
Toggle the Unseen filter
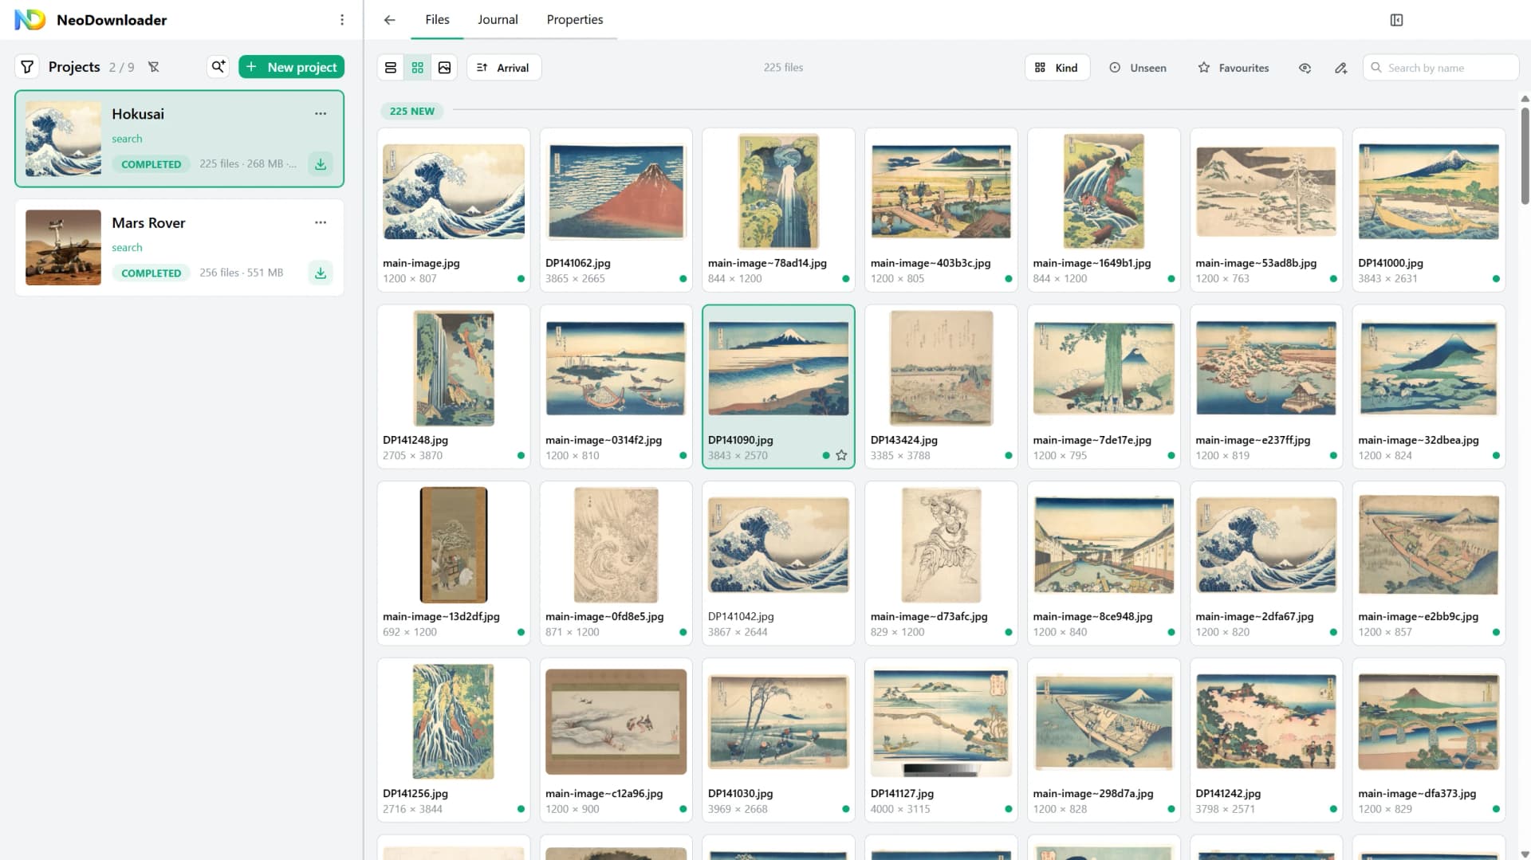coord(1138,68)
